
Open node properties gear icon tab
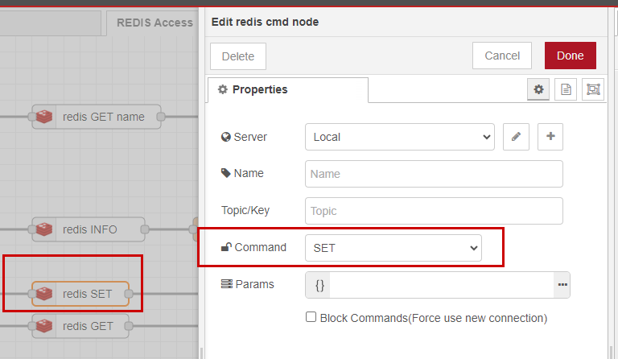pos(538,89)
